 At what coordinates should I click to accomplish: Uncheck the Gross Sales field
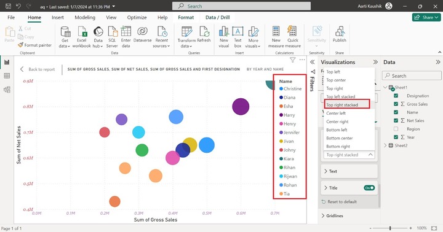coord(396,104)
